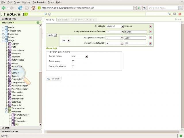Delete the ISO 1600 condition row
The height and width of the screenshot is (138, 184).
pyautogui.click(x=151, y=38)
